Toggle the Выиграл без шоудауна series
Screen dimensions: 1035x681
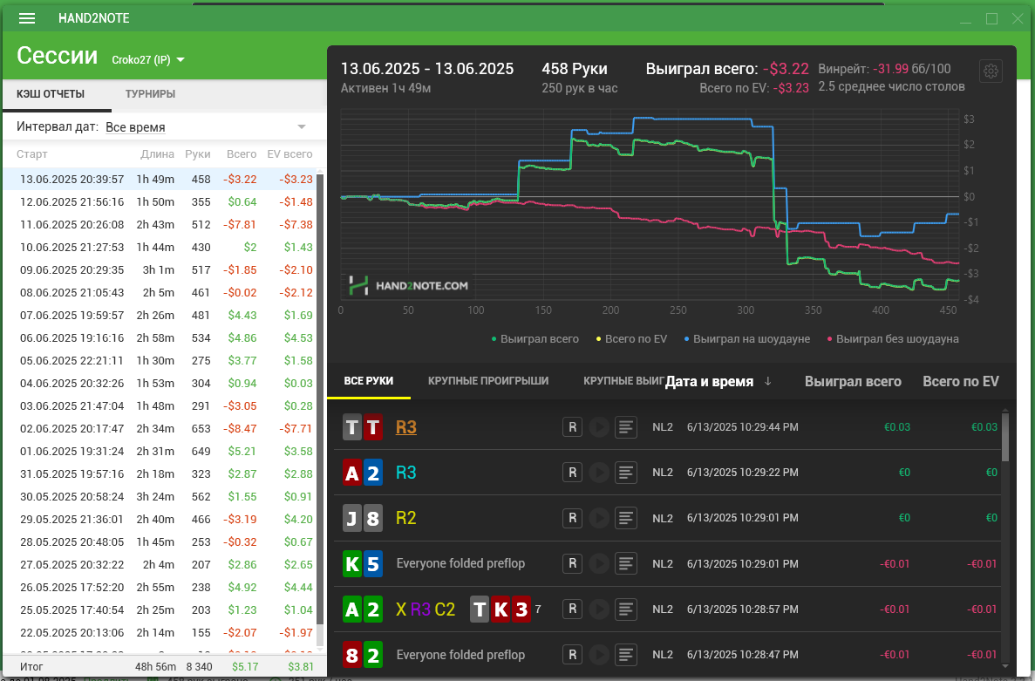point(892,338)
